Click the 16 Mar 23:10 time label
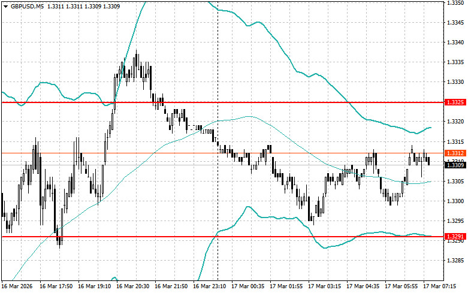 coord(209,286)
